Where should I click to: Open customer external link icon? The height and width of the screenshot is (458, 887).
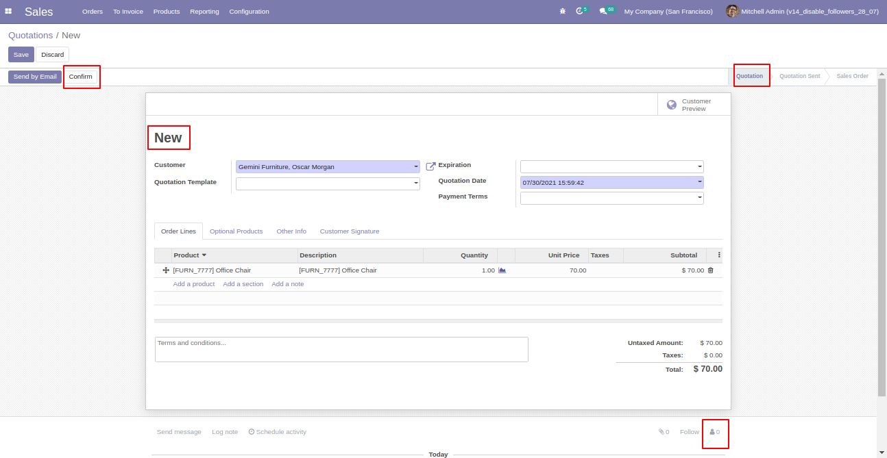point(430,166)
